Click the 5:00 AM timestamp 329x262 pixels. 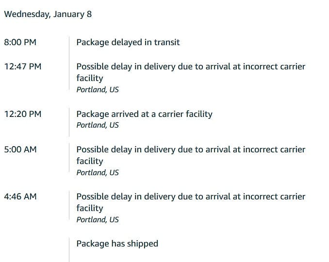pos(20,149)
